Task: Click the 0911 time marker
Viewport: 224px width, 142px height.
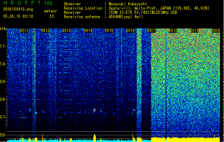Action: point(24,31)
